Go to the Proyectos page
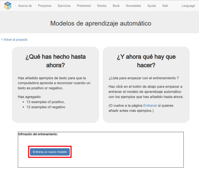 [x=45, y=6]
